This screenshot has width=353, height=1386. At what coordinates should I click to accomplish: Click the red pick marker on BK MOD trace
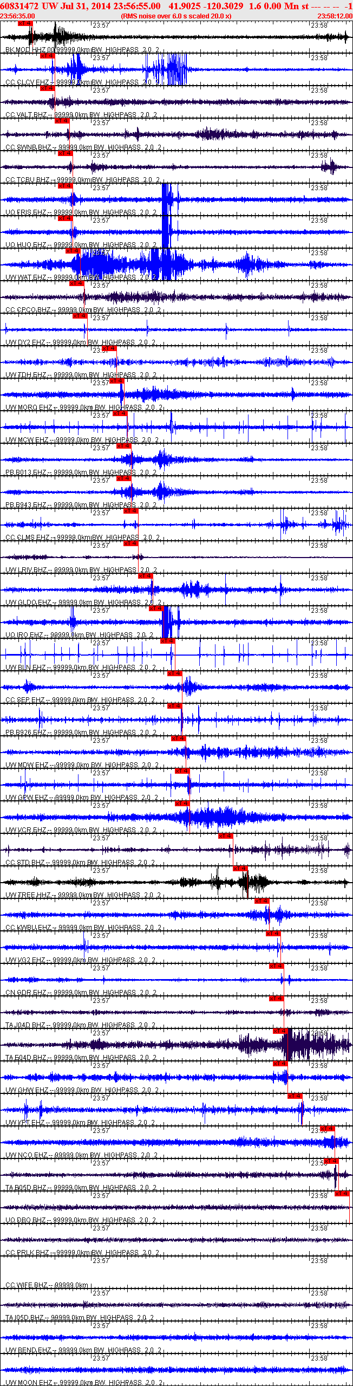[x=25, y=23]
